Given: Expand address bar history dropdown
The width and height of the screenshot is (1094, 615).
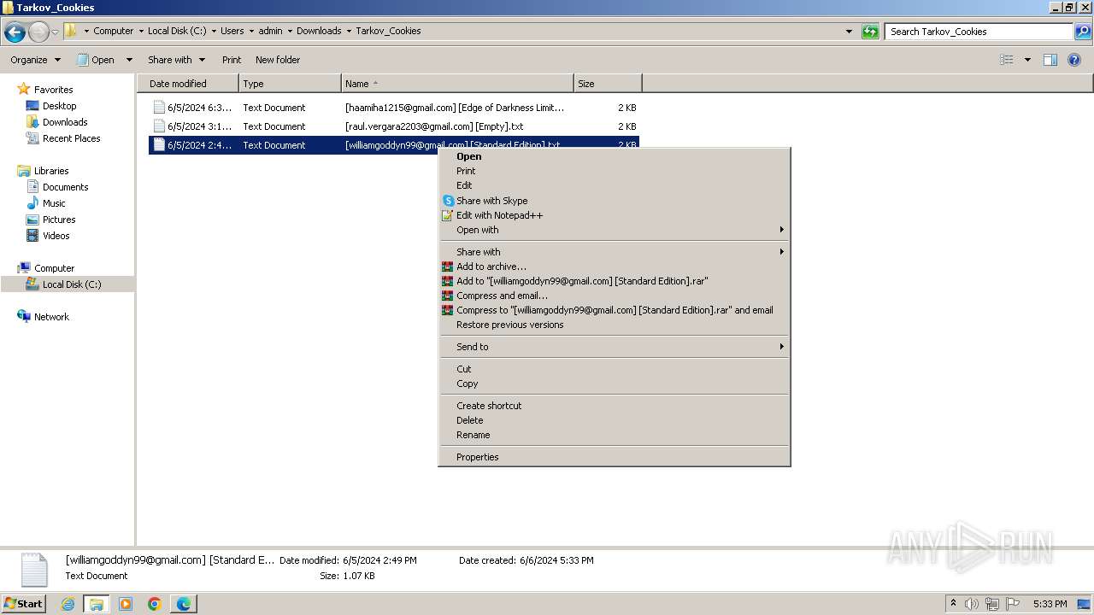Looking at the screenshot, I should 849,32.
